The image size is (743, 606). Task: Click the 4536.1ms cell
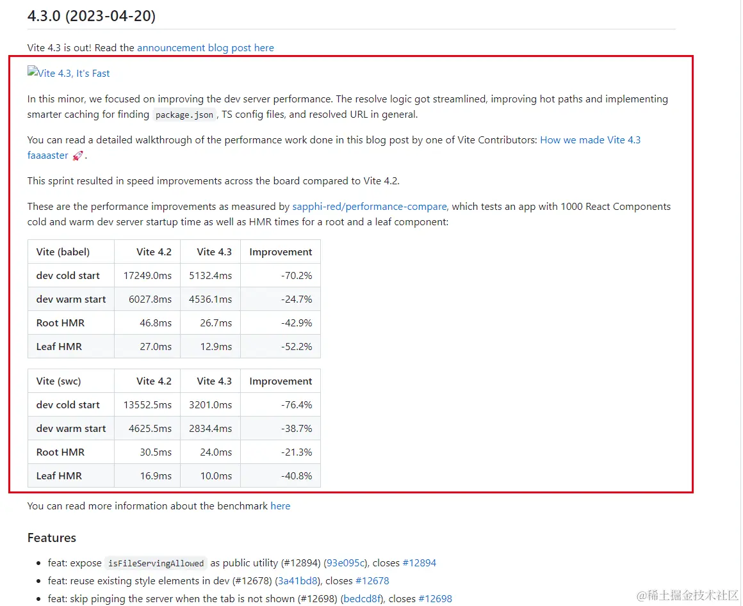coord(210,299)
